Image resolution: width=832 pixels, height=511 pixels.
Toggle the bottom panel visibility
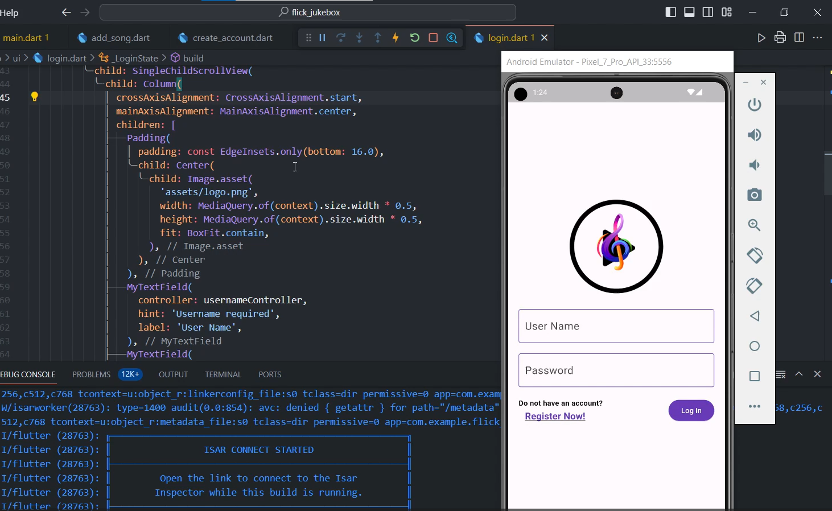tap(689, 12)
